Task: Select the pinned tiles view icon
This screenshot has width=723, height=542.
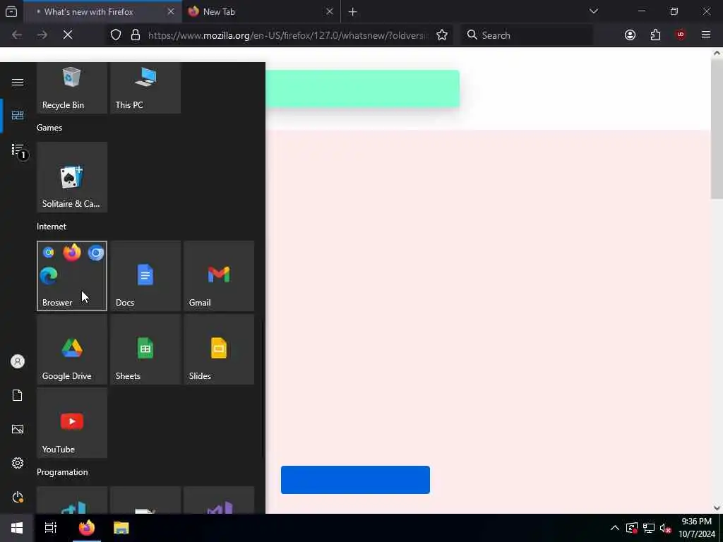Action: tap(18, 115)
